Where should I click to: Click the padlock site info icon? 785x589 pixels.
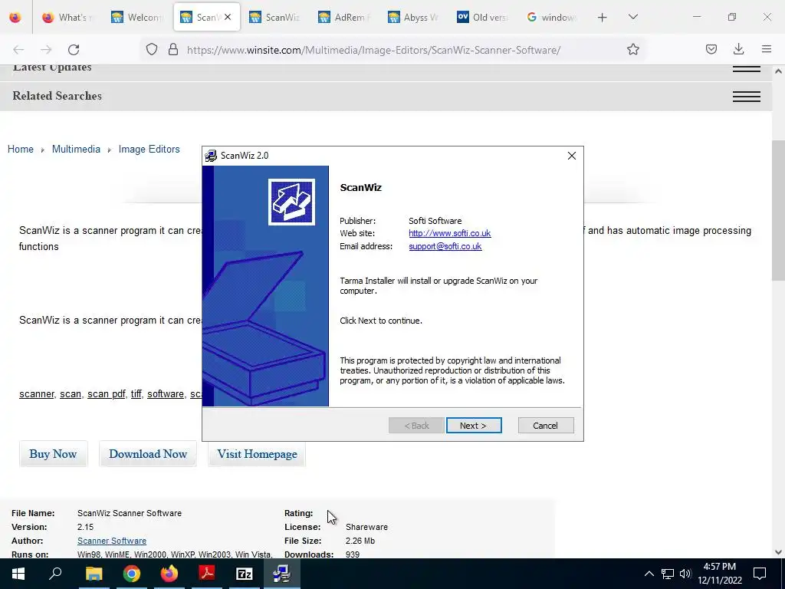click(x=173, y=49)
